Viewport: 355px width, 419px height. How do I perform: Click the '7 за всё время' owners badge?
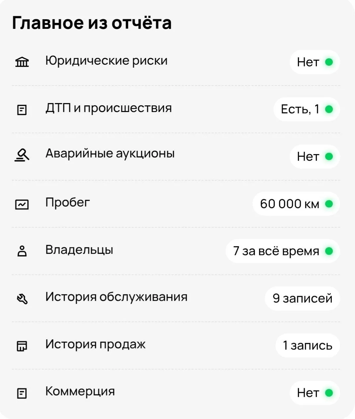[x=283, y=251]
